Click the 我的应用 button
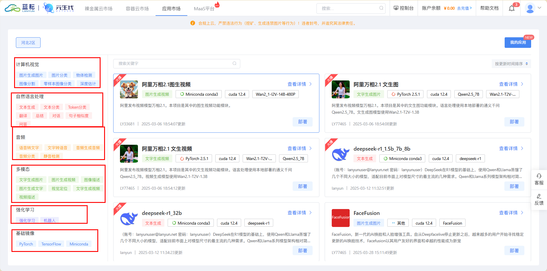This screenshot has height=271, width=547. pyautogui.click(x=518, y=43)
